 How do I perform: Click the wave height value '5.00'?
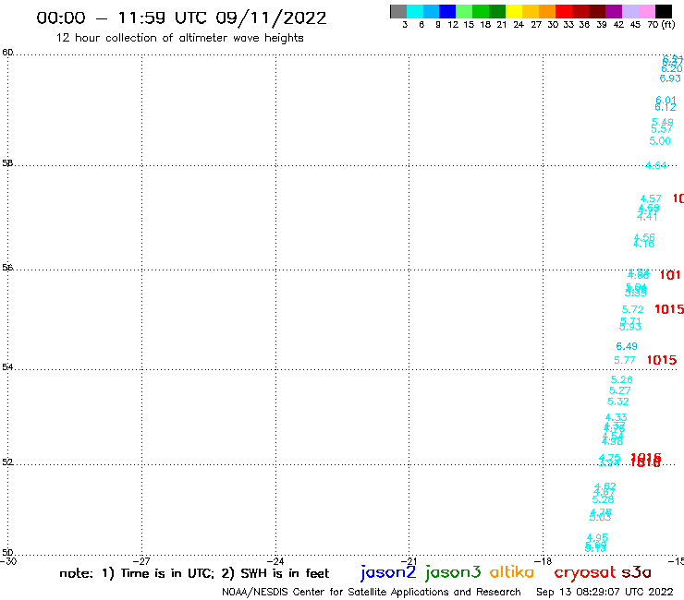pos(660,140)
